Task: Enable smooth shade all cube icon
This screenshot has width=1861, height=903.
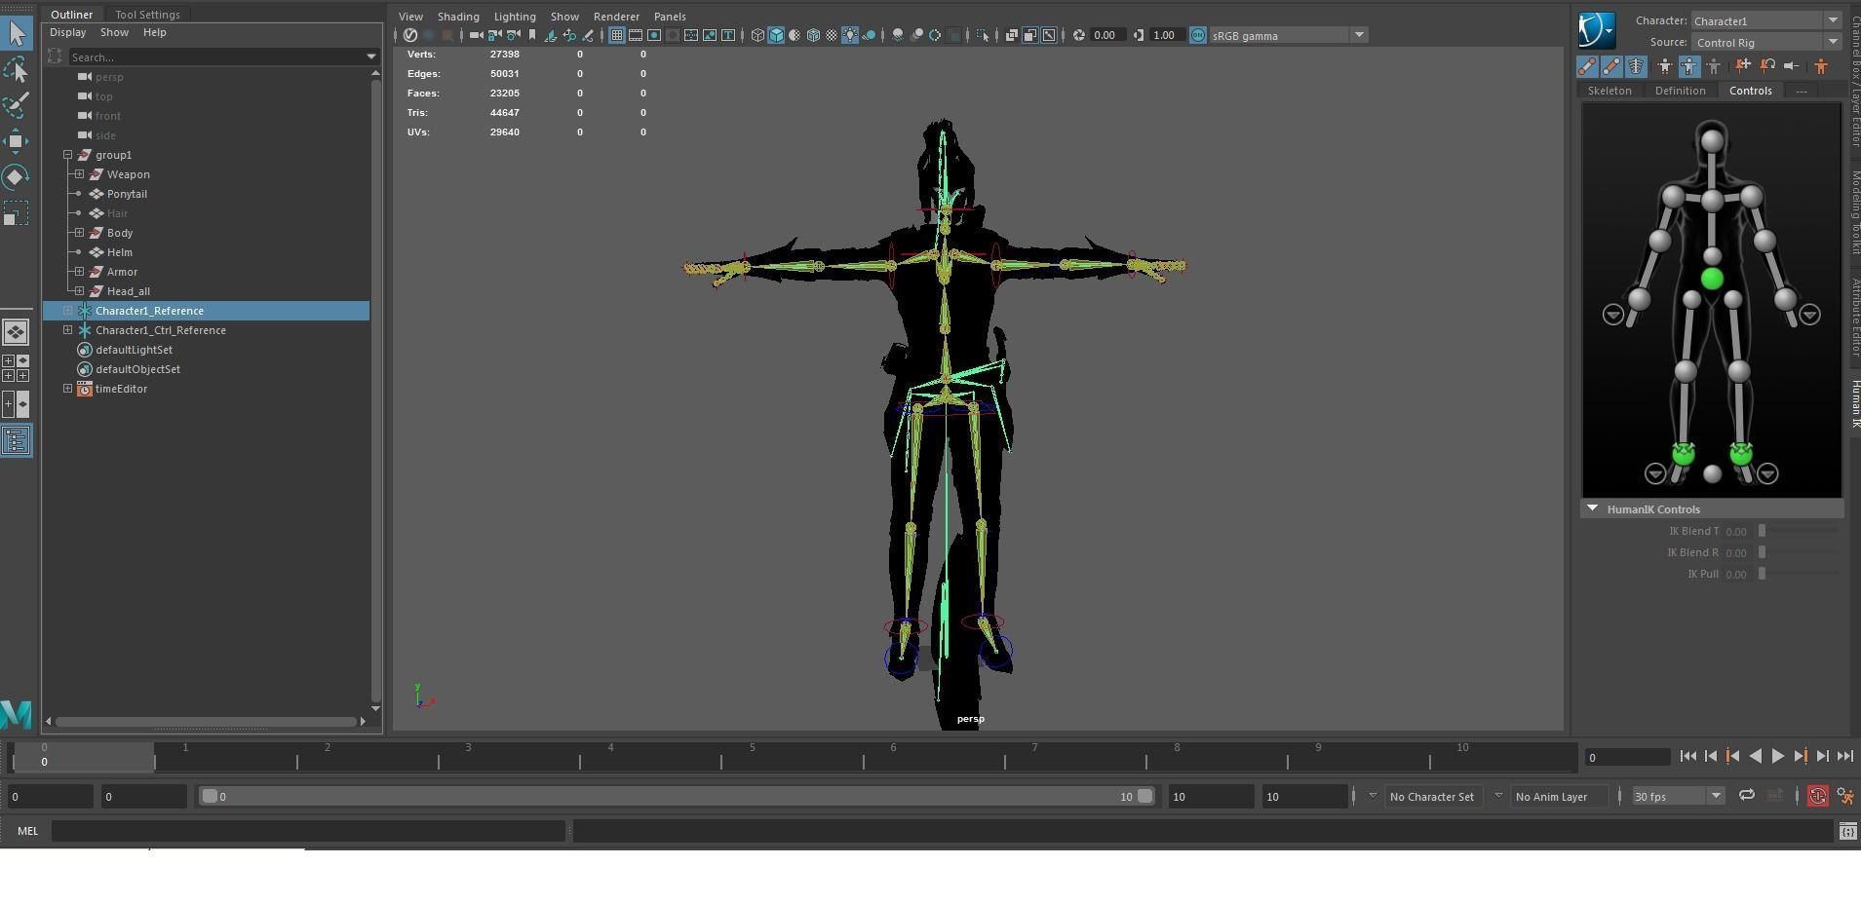Action: click(776, 35)
